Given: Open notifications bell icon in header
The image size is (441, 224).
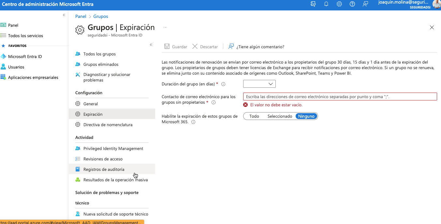Looking at the screenshot, I should (x=326, y=4).
